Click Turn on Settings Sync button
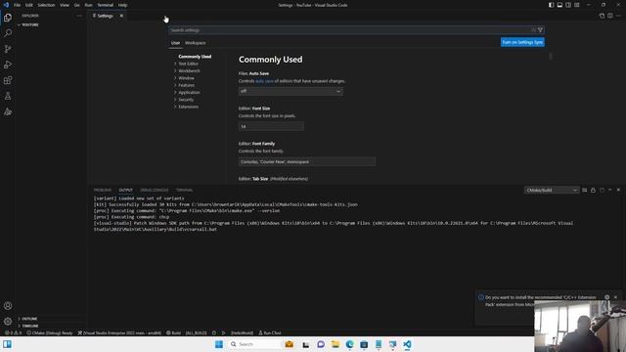626x352 pixels. 522,42
